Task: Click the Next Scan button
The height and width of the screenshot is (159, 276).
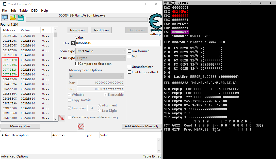Action: tap(101, 30)
